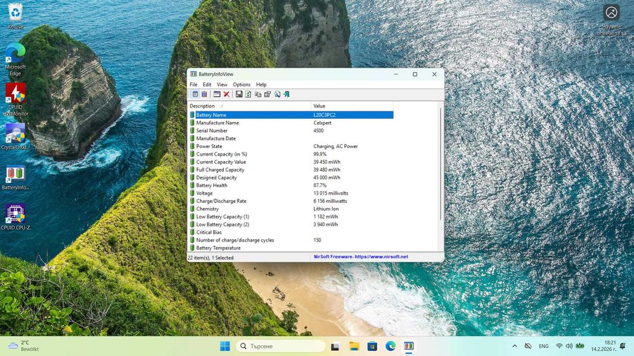Click the battery charging tray icon

pos(580,346)
